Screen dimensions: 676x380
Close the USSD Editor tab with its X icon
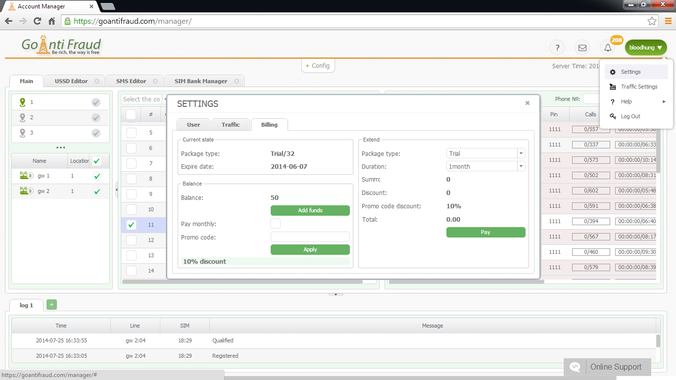97,81
